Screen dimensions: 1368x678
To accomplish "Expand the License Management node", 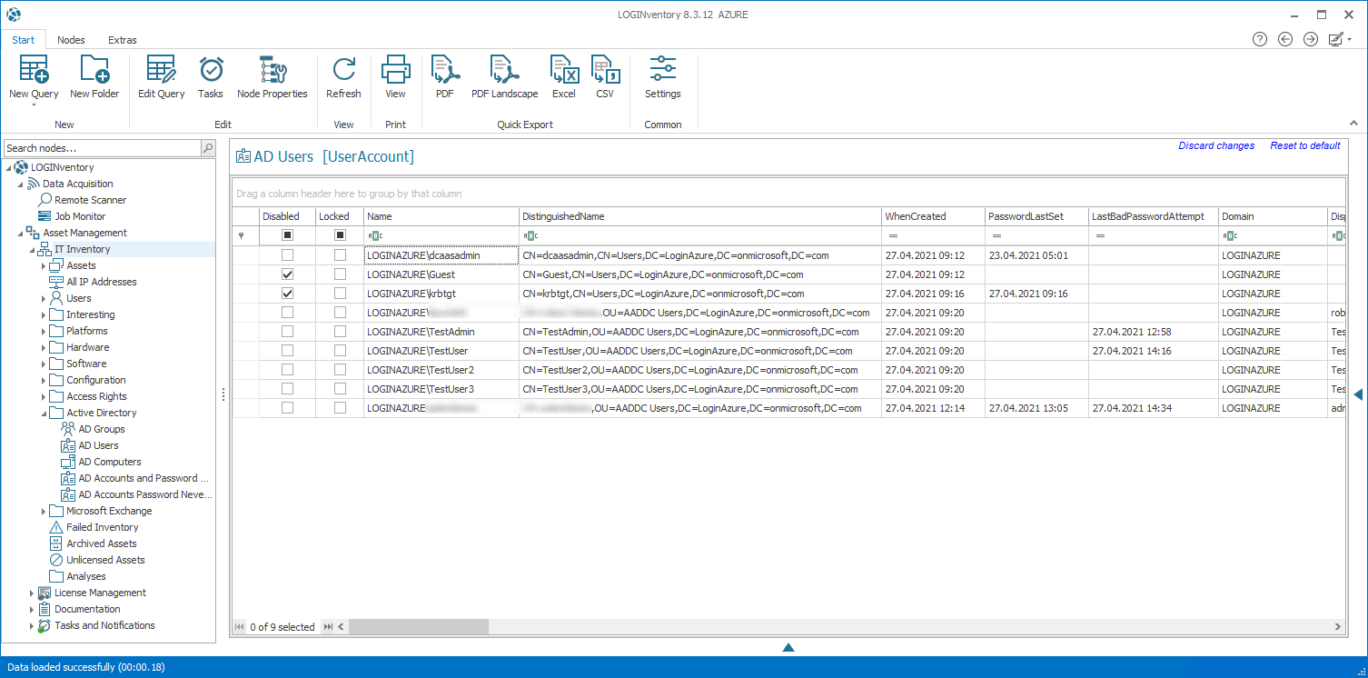I will coord(31,593).
